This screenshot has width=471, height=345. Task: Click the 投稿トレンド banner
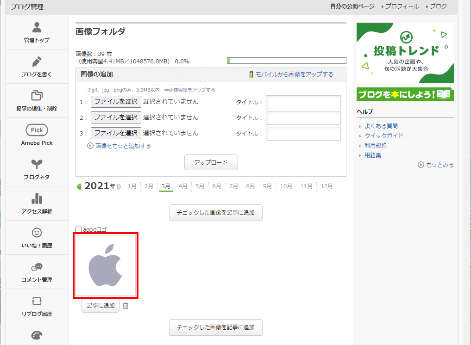[405, 53]
